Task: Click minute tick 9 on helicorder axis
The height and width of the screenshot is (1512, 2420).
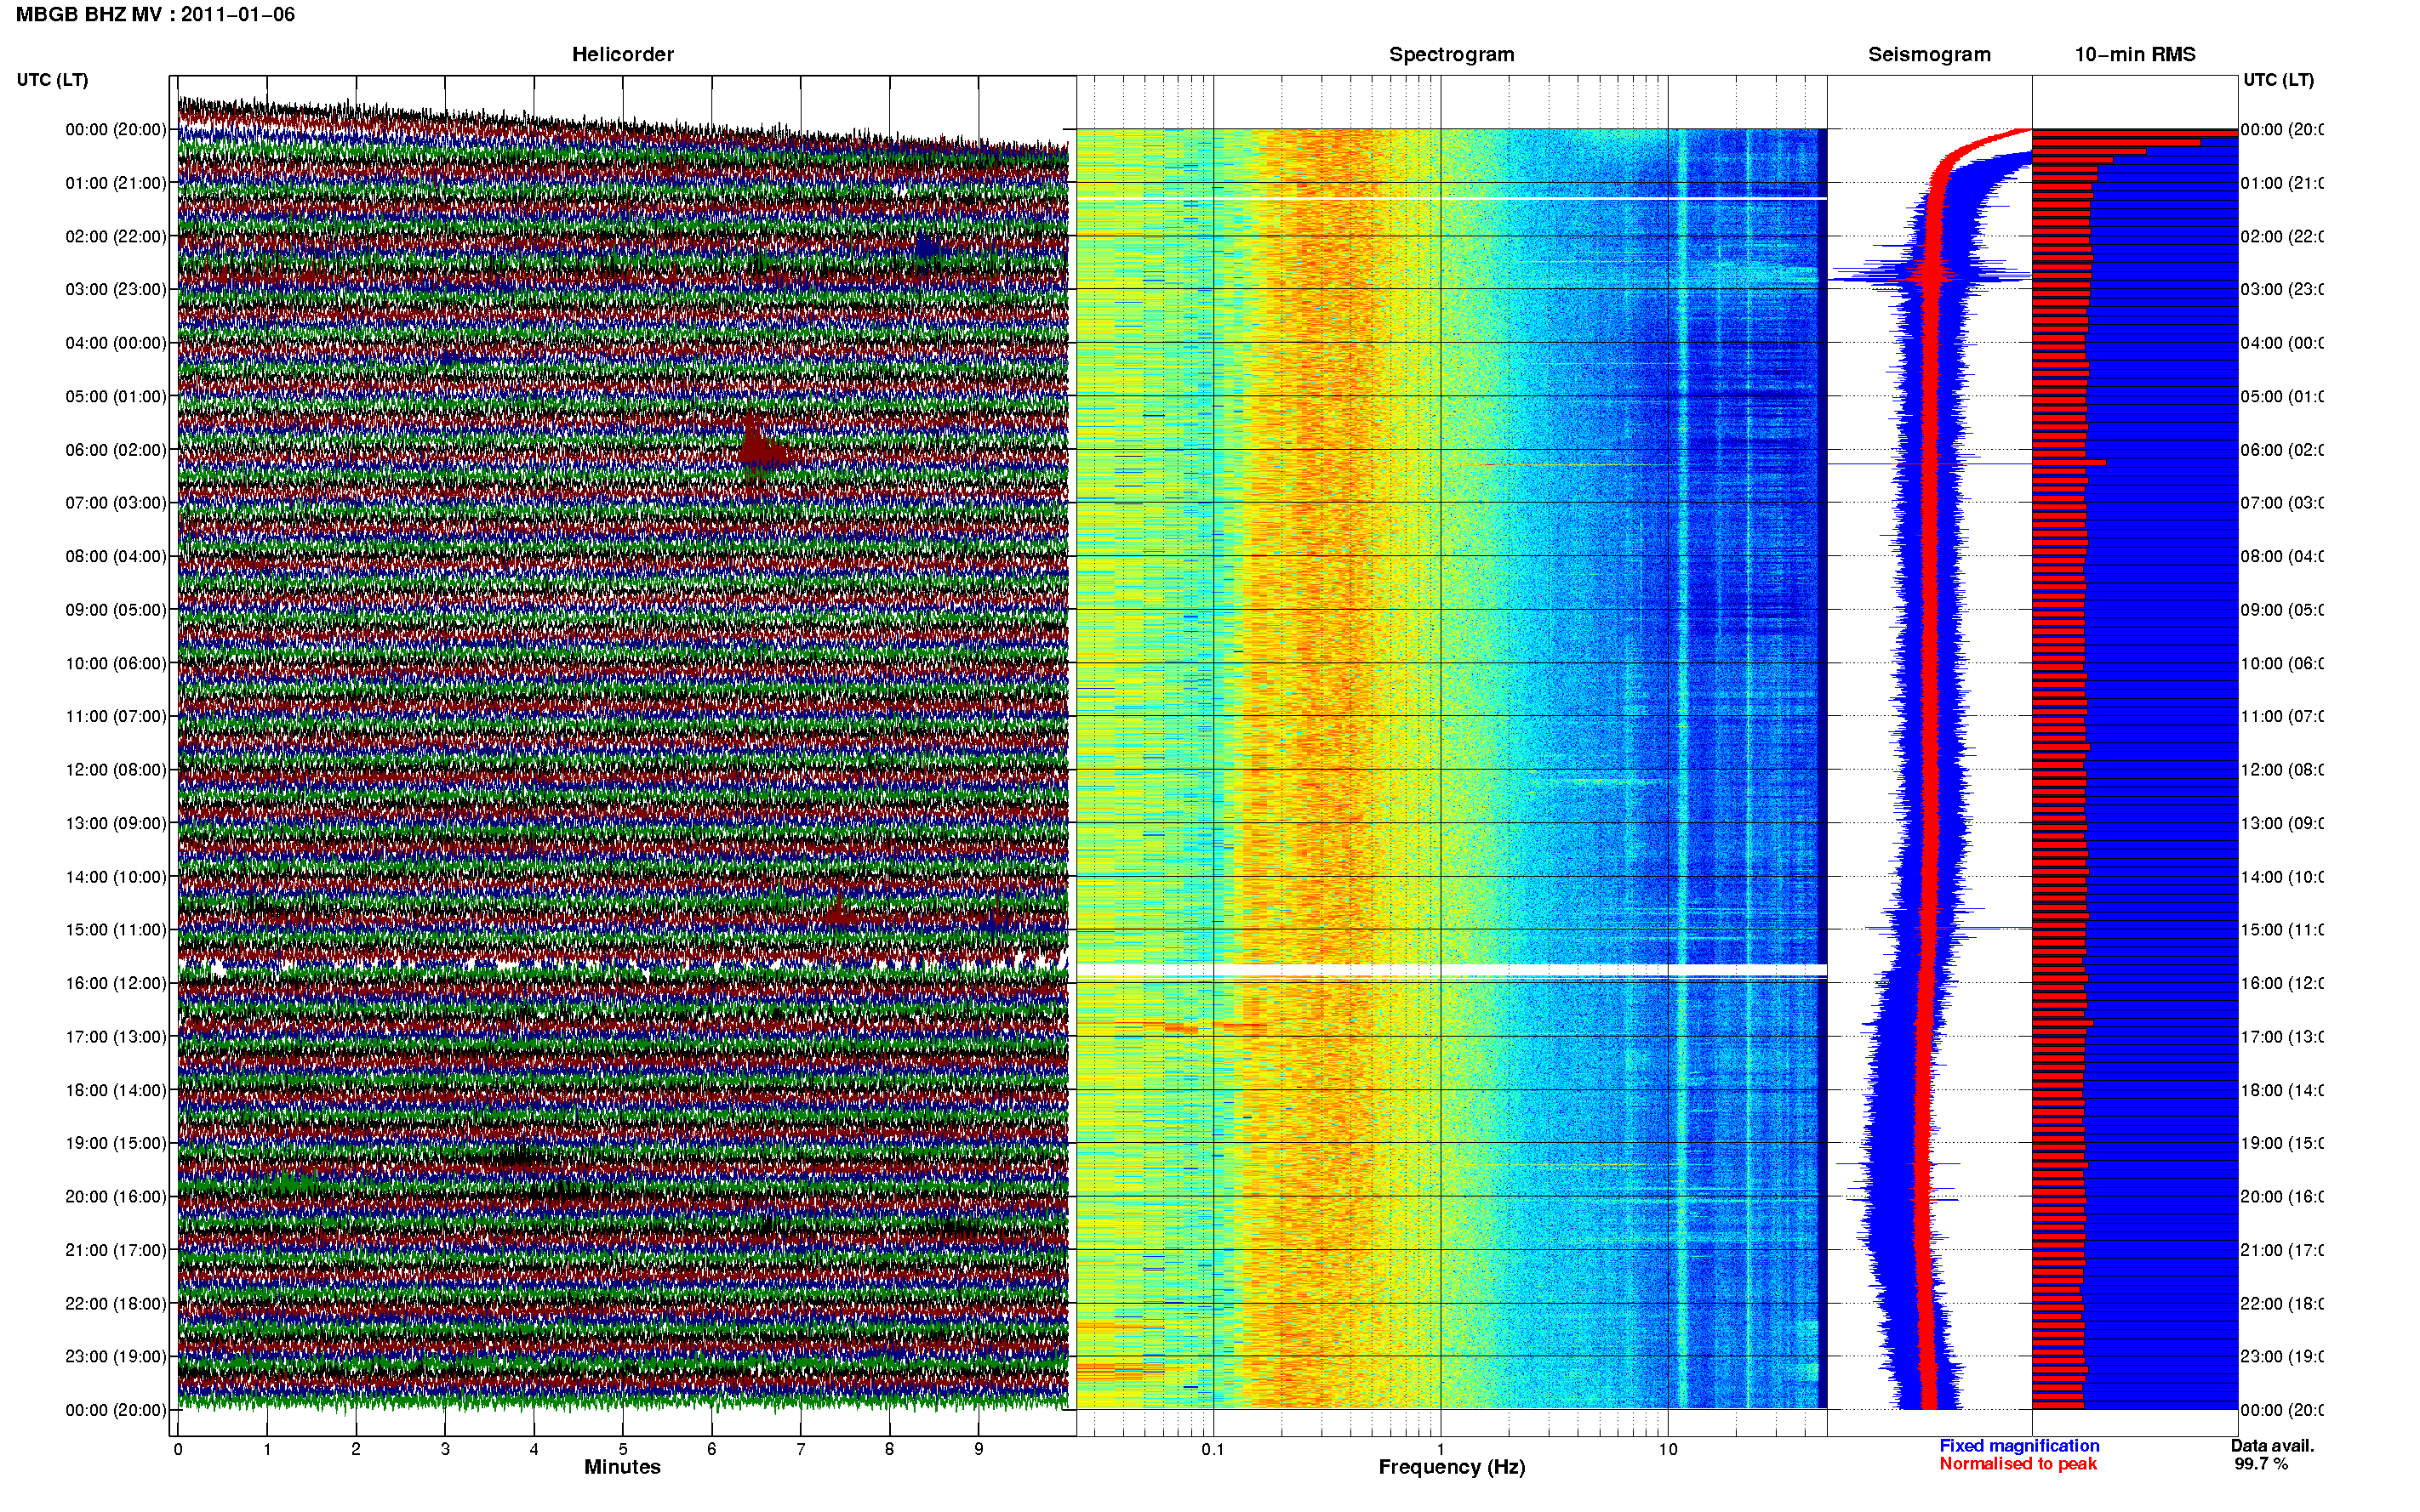Action: pyautogui.click(x=979, y=1449)
